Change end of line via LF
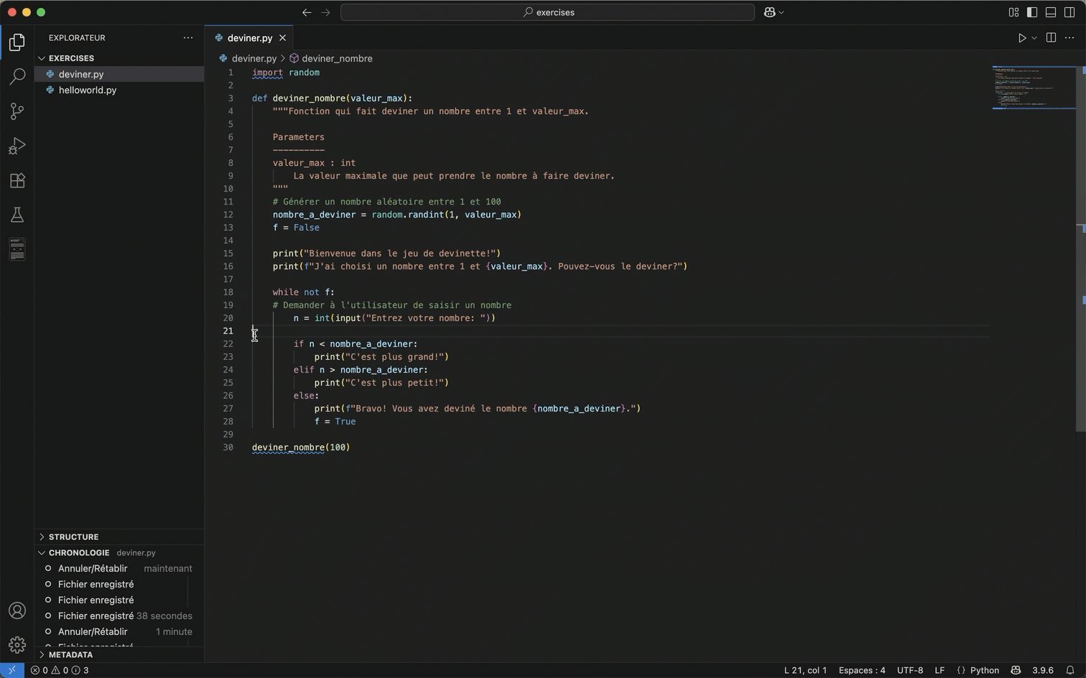Viewport: 1086px width, 678px height. coord(939,670)
